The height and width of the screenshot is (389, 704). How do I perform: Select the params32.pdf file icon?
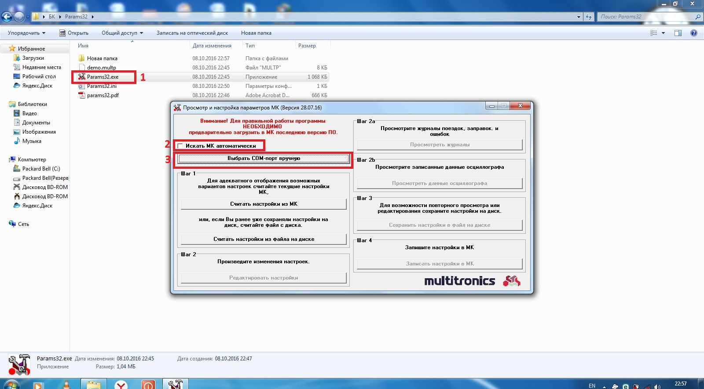click(x=81, y=95)
